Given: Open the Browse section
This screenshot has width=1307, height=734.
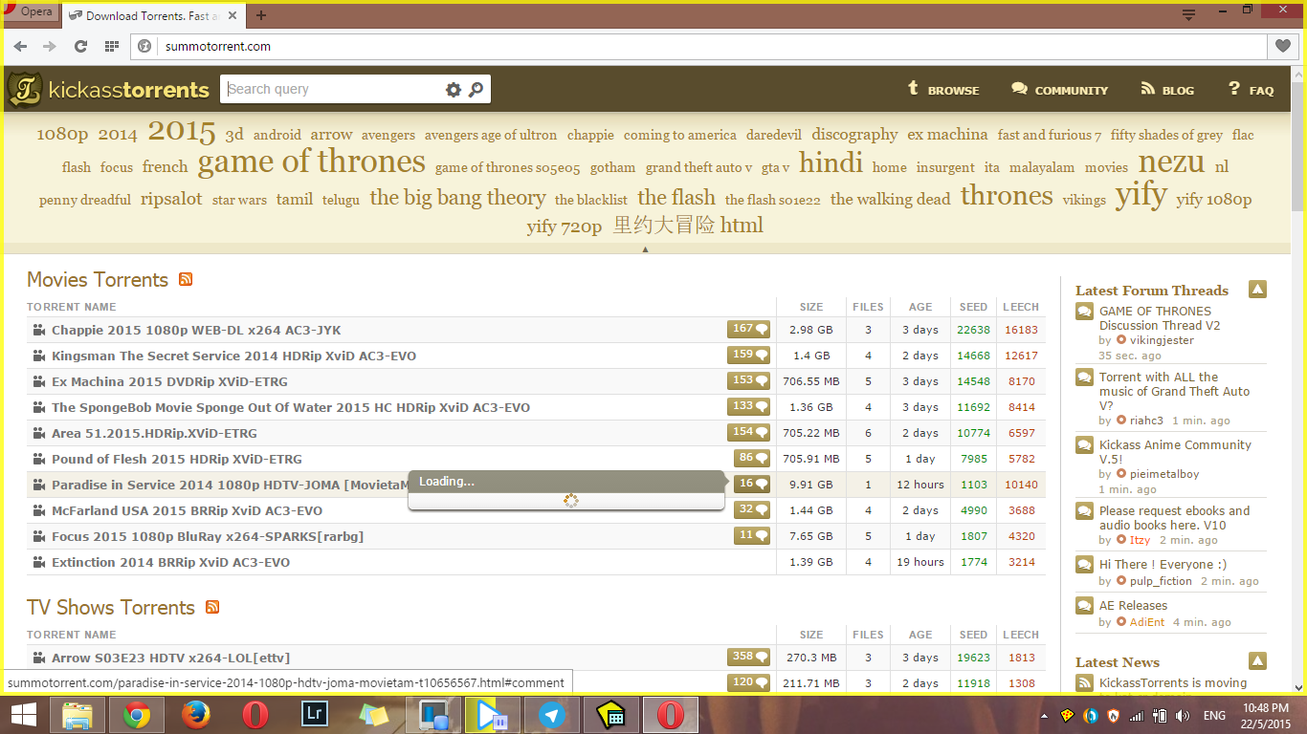Looking at the screenshot, I should tap(942, 90).
